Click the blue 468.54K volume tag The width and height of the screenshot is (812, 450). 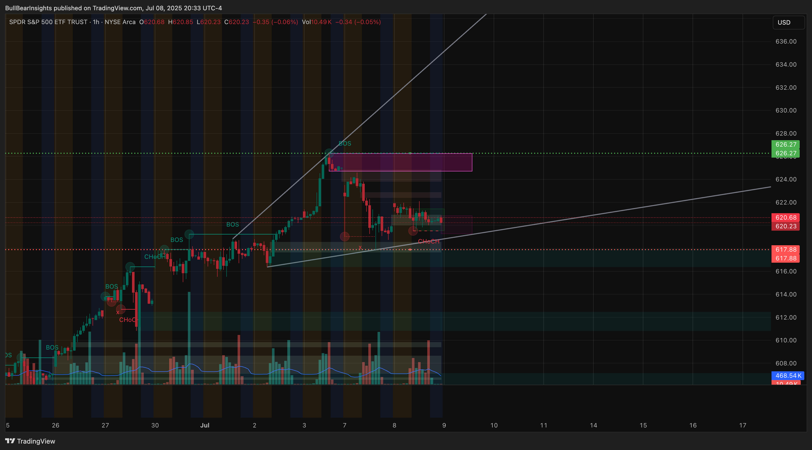click(788, 375)
